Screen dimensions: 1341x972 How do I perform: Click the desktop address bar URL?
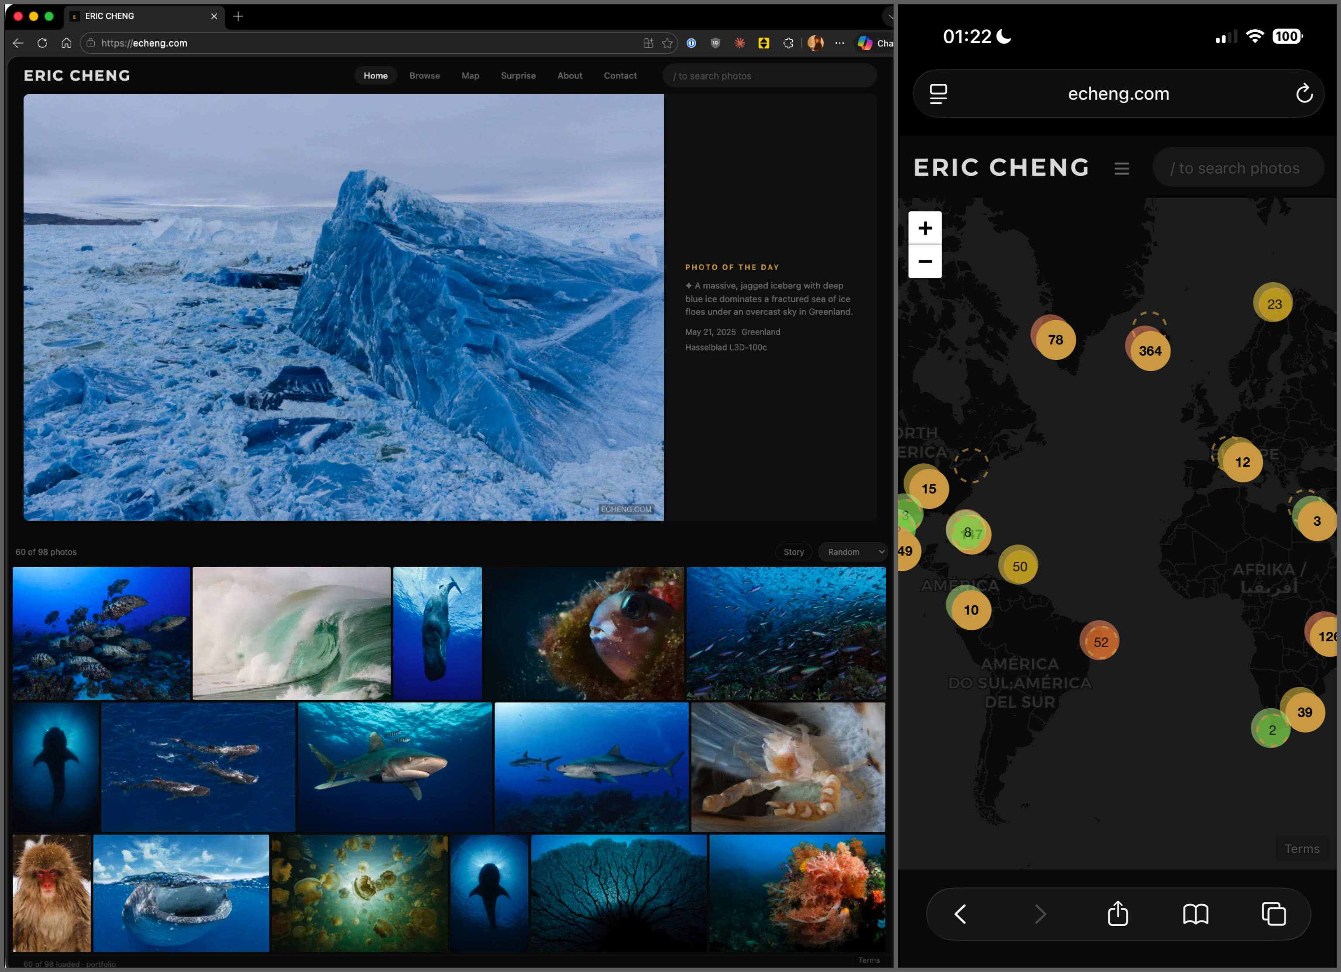pos(144,43)
